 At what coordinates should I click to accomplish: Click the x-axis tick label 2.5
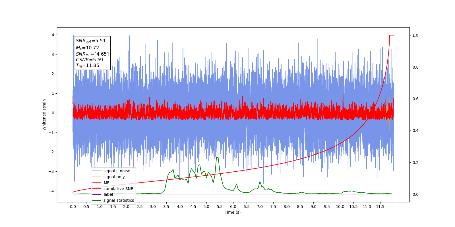pyautogui.click(x=140, y=207)
